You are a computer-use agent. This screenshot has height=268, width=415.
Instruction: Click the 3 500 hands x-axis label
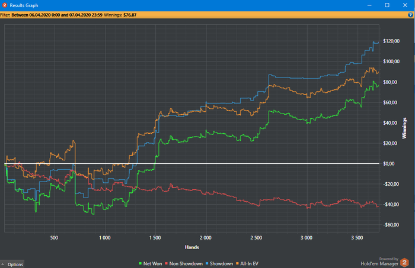357,238
